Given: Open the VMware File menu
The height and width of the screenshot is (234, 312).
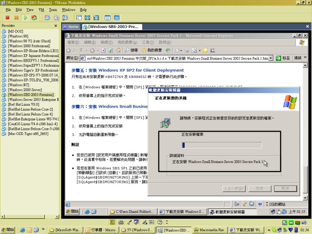Looking at the screenshot, I should click(x=8, y=10).
